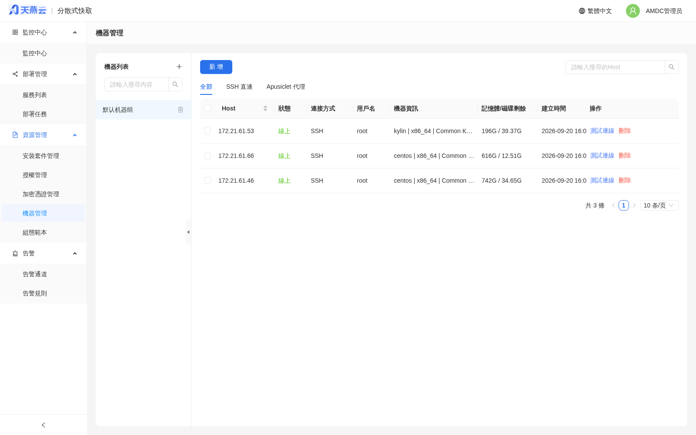Collapse the 部署管理 menu chevron
This screenshot has width=696, height=435.
(x=75, y=74)
